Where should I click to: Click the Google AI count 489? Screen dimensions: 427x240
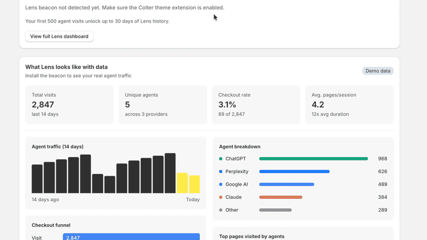(x=382, y=184)
